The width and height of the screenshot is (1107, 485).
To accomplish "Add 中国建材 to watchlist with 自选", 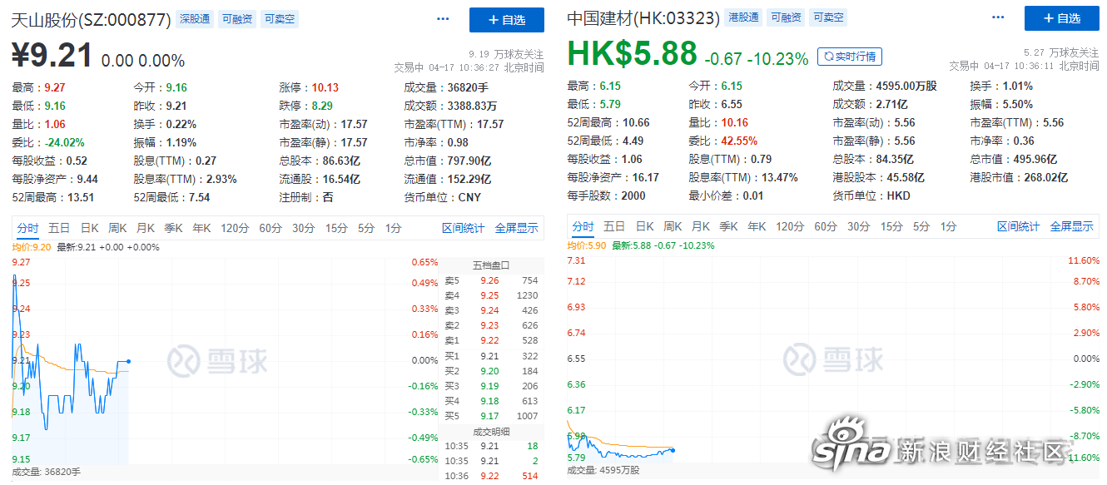I will (x=1063, y=18).
